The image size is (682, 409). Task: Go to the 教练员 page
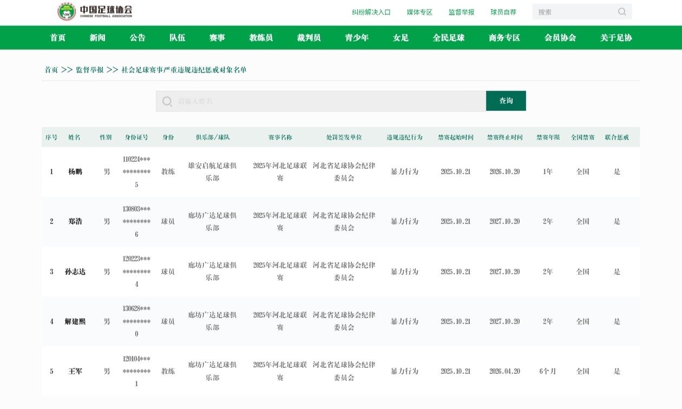(x=260, y=37)
